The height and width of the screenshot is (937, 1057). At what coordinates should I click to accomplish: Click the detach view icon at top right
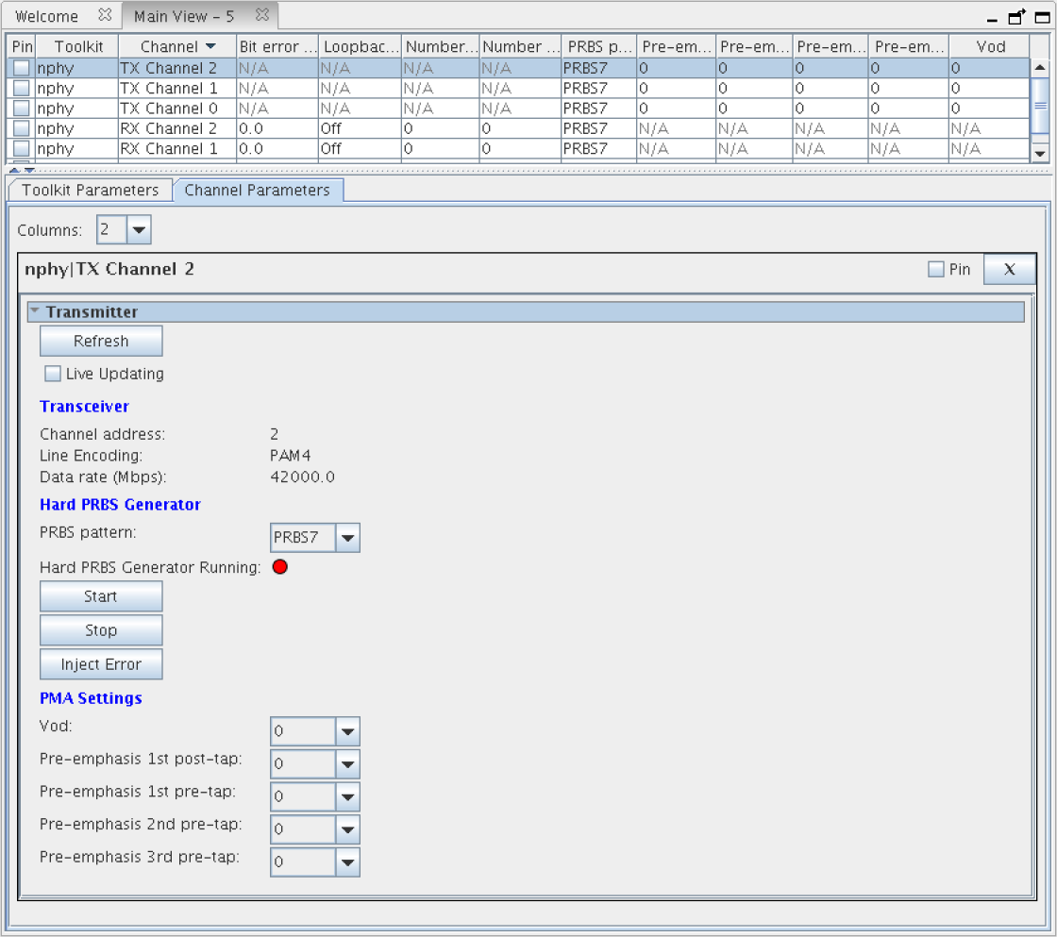tap(1016, 17)
